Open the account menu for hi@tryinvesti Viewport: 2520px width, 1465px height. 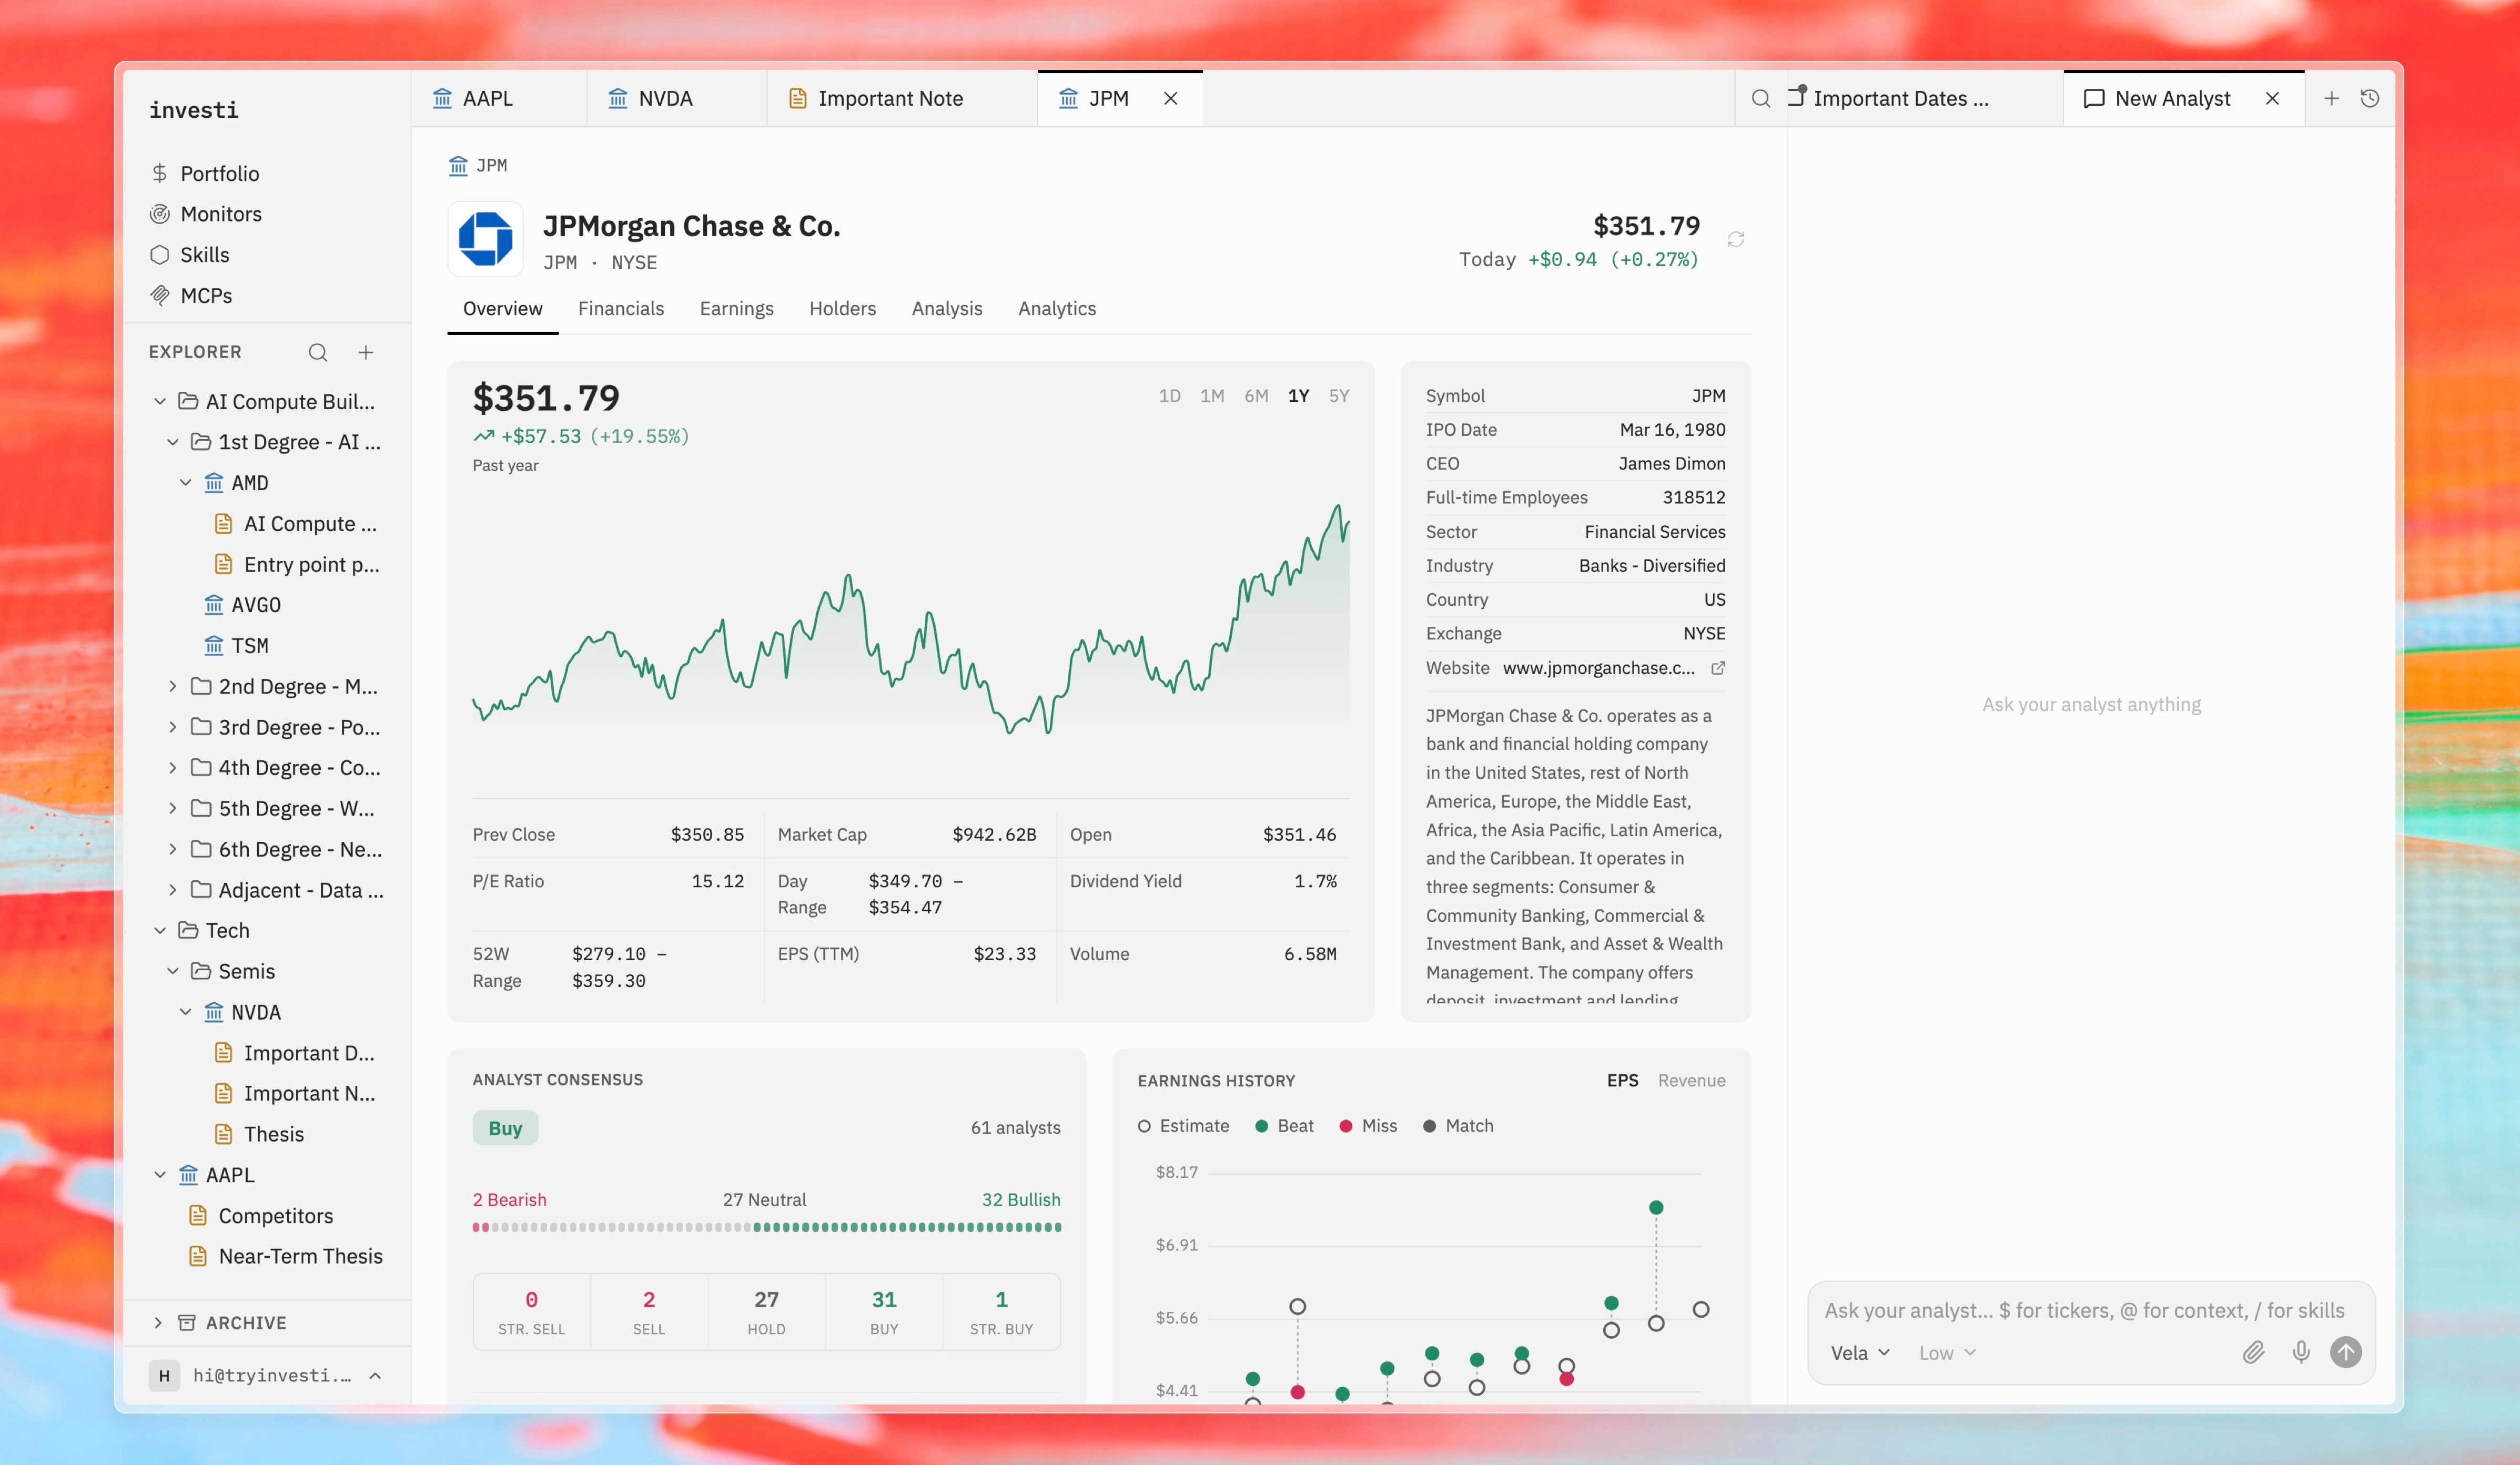[x=266, y=1375]
